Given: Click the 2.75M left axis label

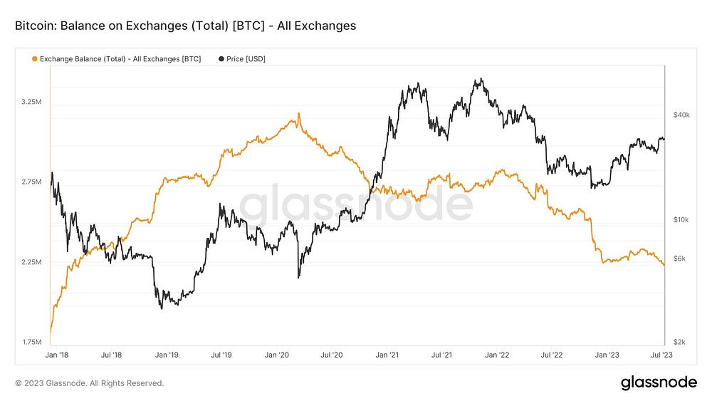Looking at the screenshot, I should pos(31,182).
